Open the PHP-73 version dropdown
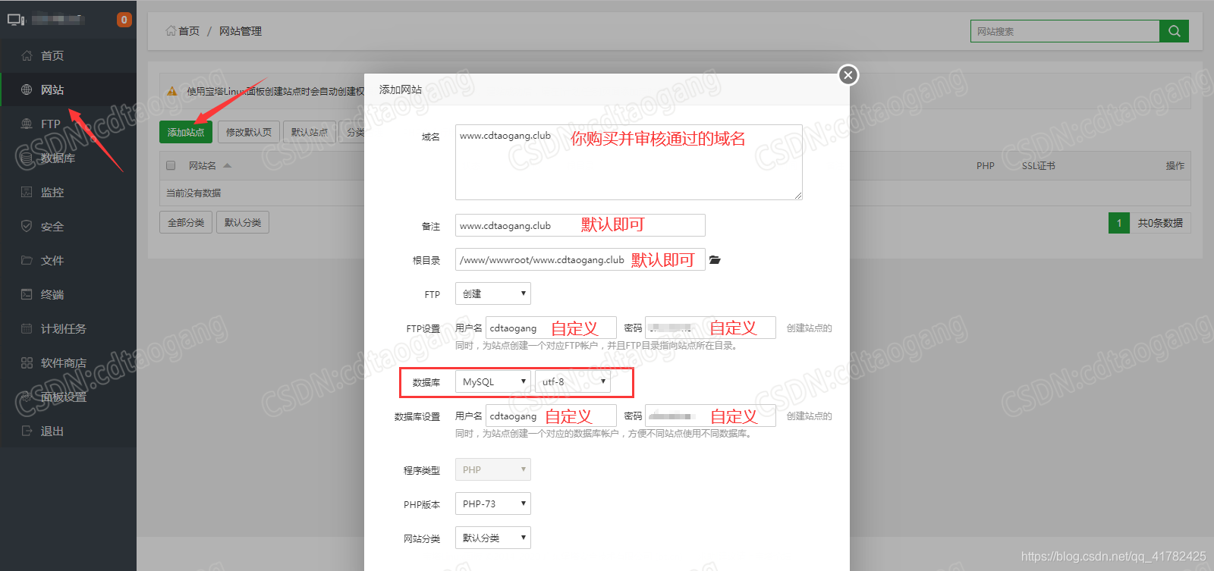The image size is (1214, 571). coord(493,504)
